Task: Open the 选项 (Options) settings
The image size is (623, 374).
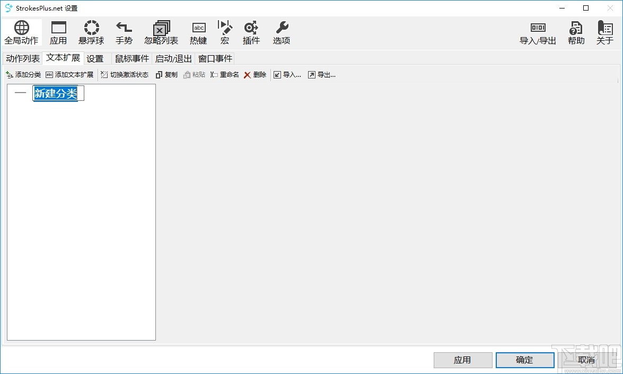Action: (281, 32)
